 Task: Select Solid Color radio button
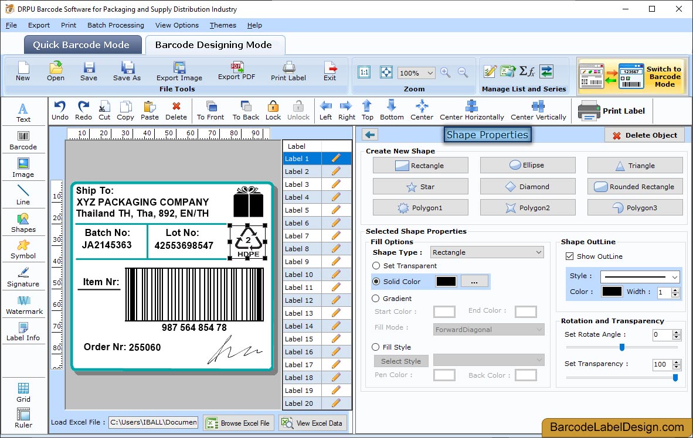coord(376,281)
